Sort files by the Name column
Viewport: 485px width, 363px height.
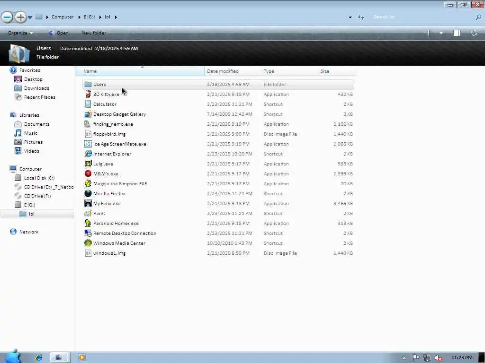pos(140,71)
